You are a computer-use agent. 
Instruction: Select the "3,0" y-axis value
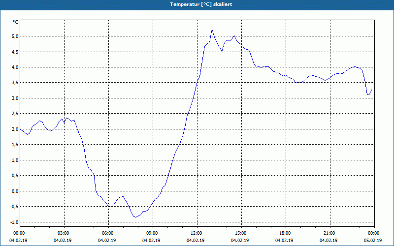tap(15, 98)
